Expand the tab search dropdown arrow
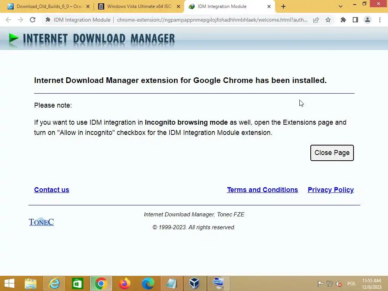The image size is (388, 291). 341,7
